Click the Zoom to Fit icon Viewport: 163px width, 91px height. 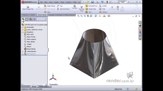pos(78,16)
